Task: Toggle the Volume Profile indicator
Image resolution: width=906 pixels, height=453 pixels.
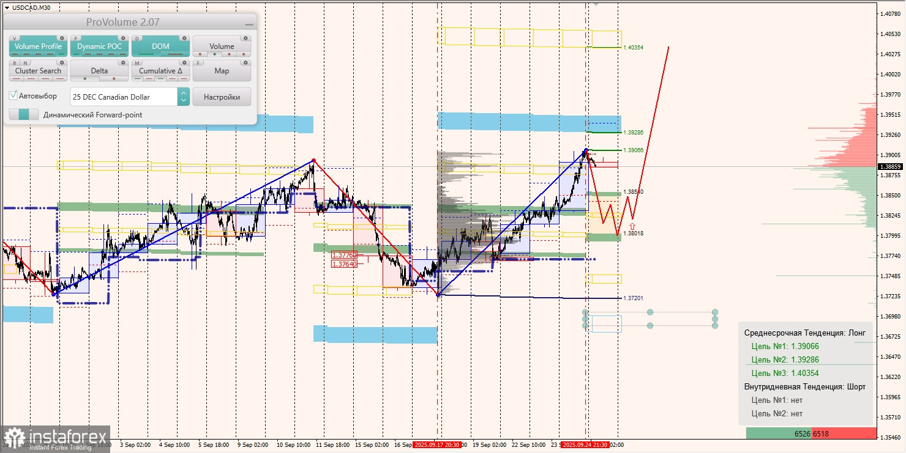Action: (x=38, y=46)
